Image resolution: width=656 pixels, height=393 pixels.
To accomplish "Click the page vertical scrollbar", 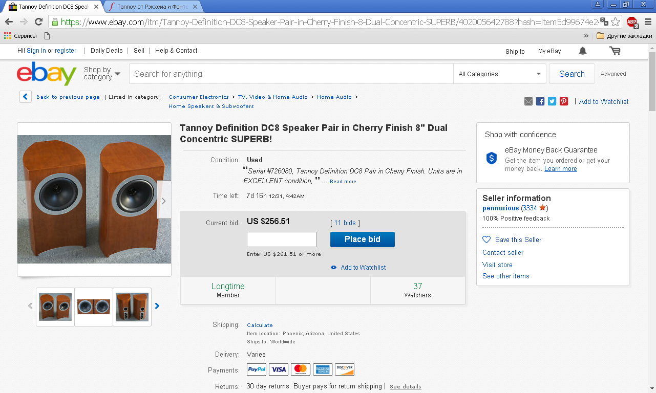I will click(x=651, y=205).
